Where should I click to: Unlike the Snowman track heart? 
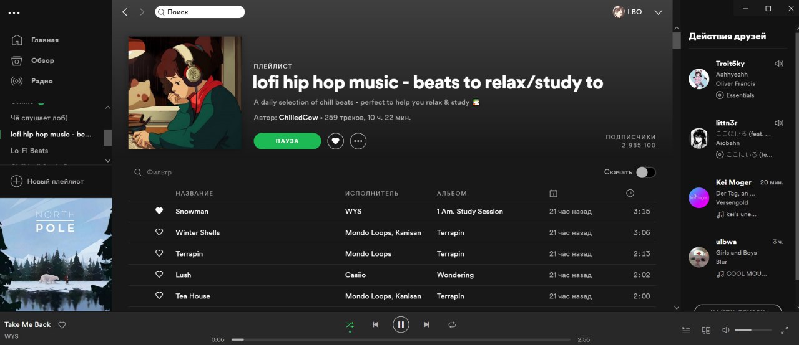pos(159,211)
